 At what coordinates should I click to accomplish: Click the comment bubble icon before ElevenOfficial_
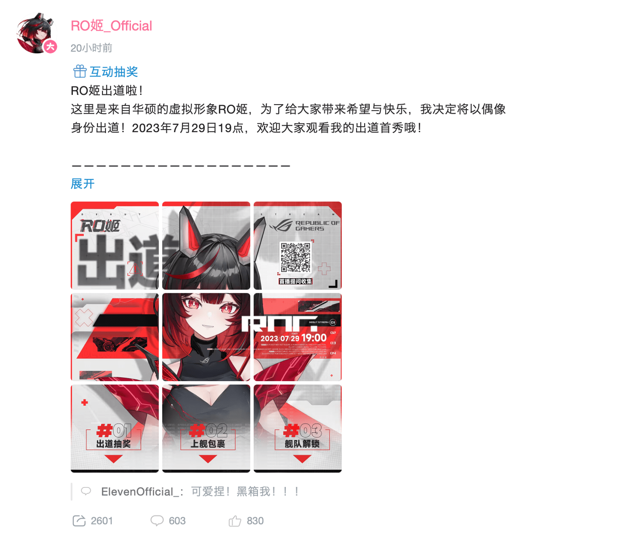click(x=86, y=491)
